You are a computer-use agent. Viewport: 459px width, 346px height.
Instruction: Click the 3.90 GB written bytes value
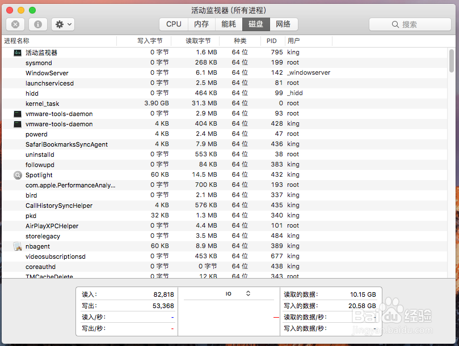point(157,103)
